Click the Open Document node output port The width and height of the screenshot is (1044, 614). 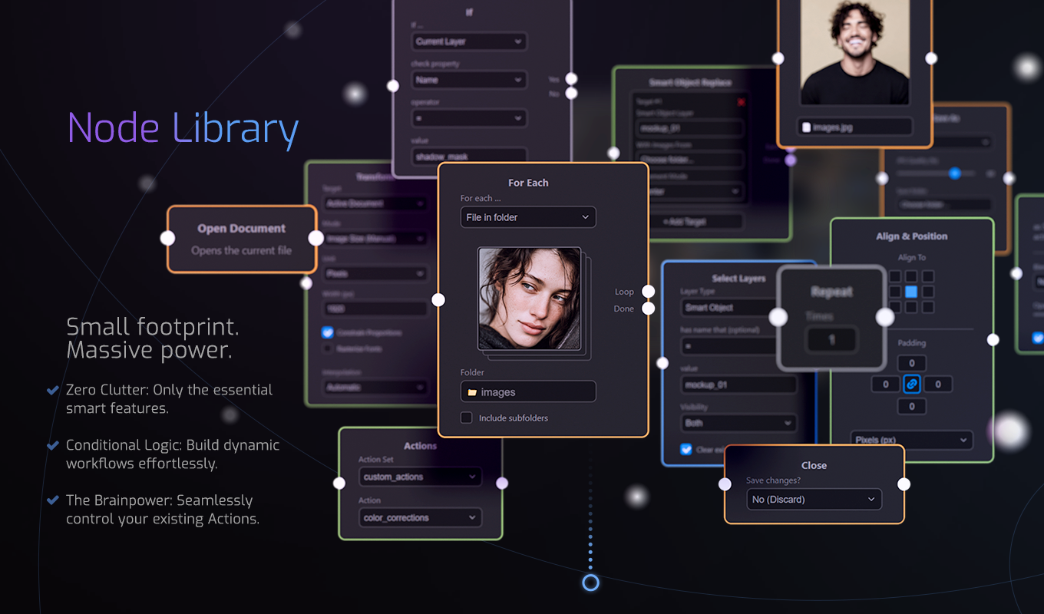pos(316,238)
